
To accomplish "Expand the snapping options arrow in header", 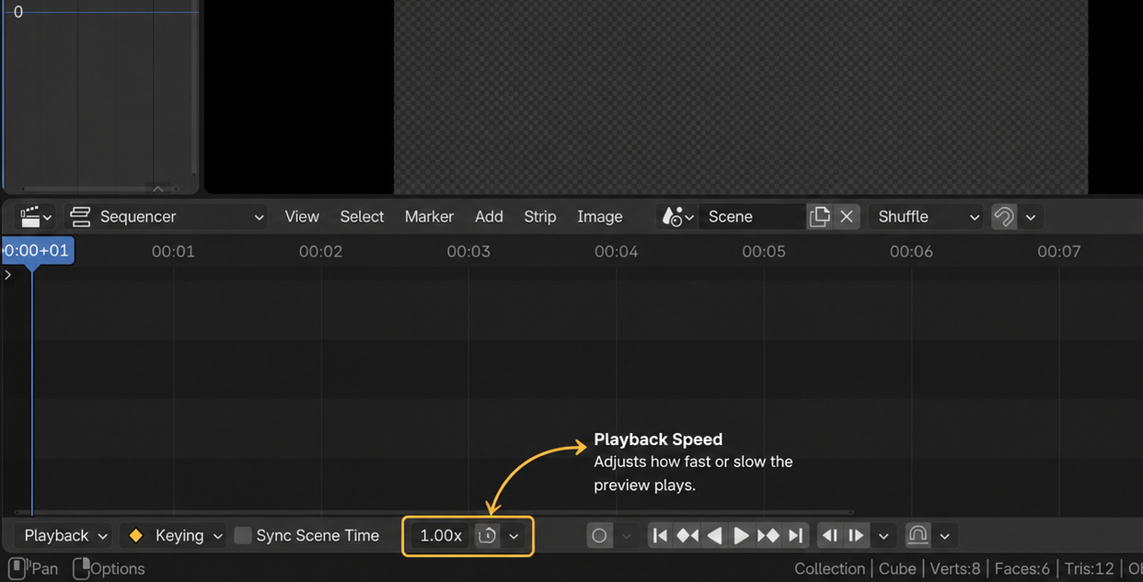I will [x=1031, y=217].
